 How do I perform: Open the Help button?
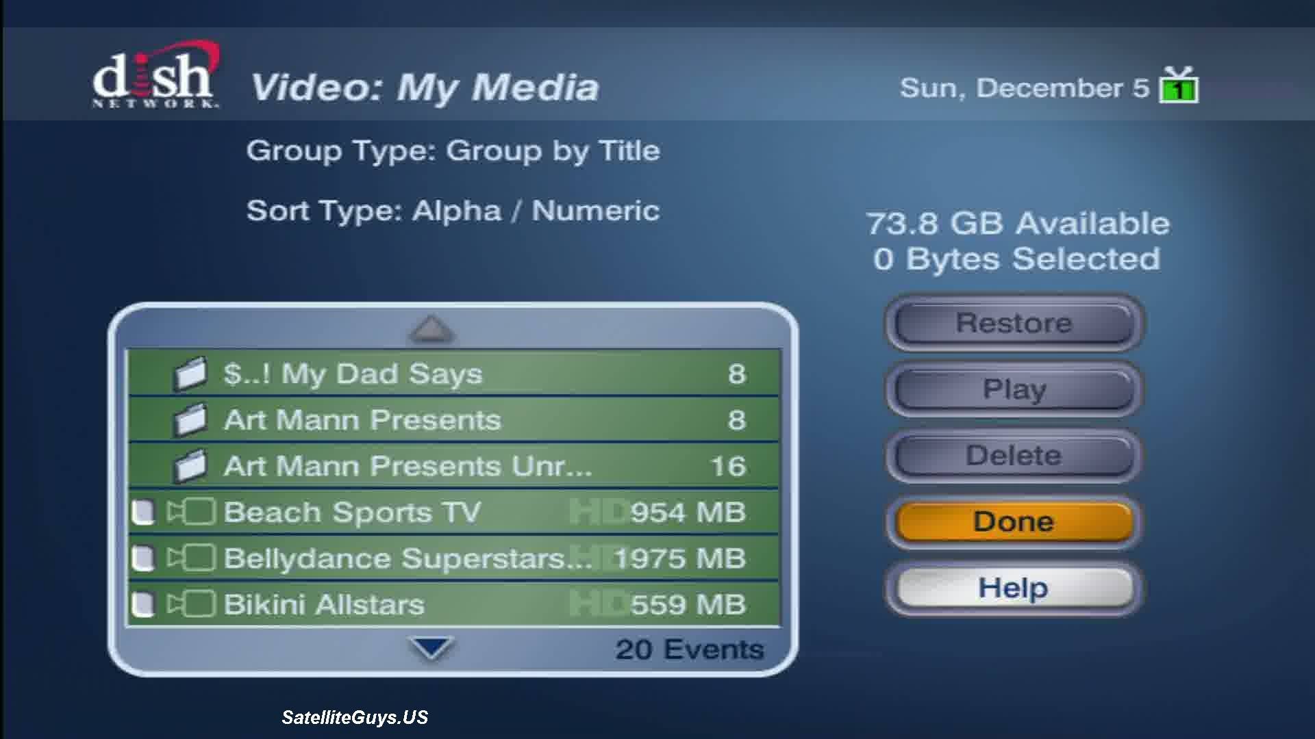coord(1014,588)
